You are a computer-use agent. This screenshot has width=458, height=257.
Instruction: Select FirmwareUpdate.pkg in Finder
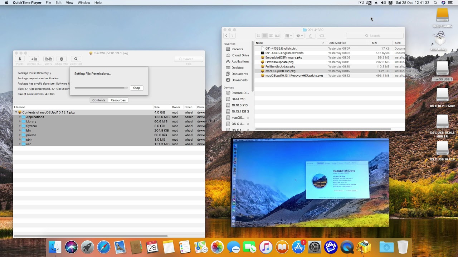click(279, 62)
